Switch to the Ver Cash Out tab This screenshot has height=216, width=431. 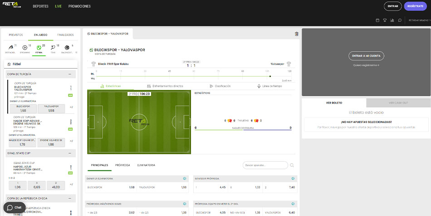398,103
